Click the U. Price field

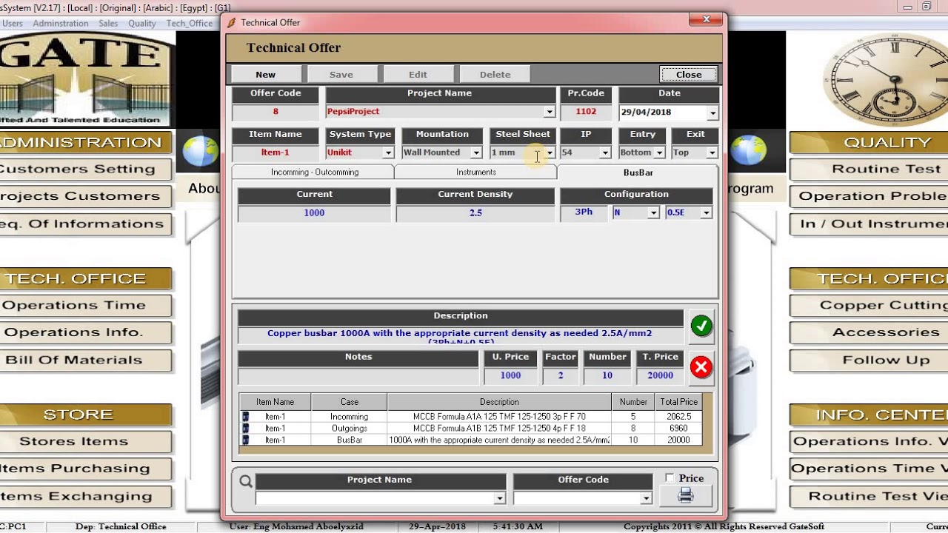[x=510, y=376]
